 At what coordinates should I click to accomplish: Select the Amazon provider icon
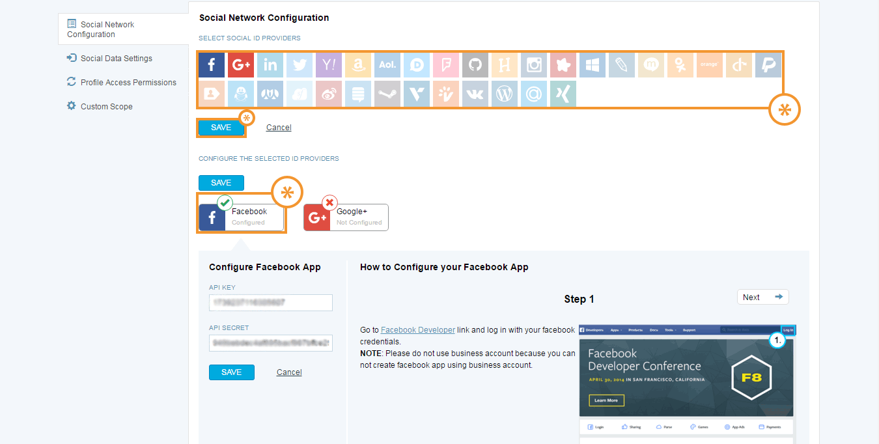pyautogui.click(x=358, y=65)
